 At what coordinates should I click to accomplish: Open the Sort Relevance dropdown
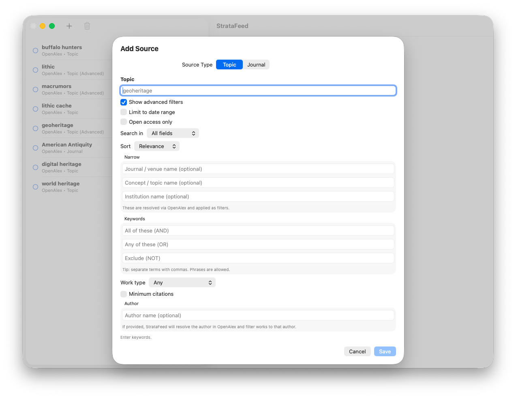pyautogui.click(x=157, y=146)
